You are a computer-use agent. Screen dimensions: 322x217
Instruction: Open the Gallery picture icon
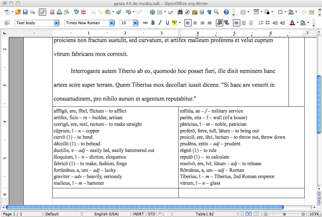point(194,12)
